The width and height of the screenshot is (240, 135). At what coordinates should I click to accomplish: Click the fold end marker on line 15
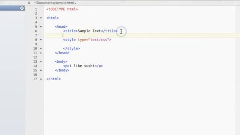point(41,70)
